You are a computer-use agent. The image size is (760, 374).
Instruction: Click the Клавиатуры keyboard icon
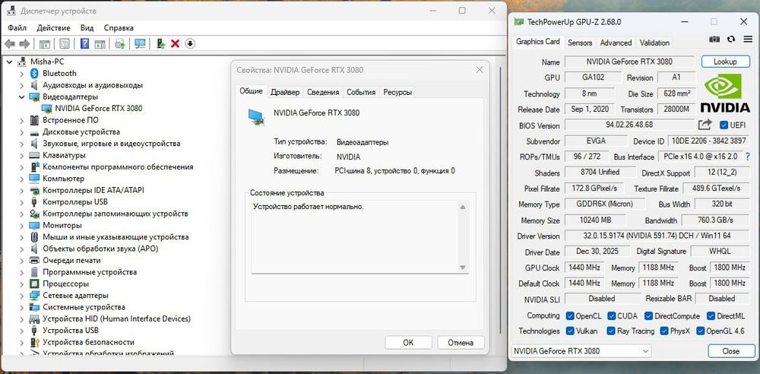34,155
